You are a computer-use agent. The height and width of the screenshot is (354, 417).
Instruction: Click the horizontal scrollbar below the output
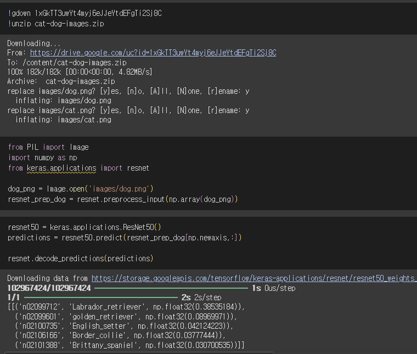[x=139, y=353]
